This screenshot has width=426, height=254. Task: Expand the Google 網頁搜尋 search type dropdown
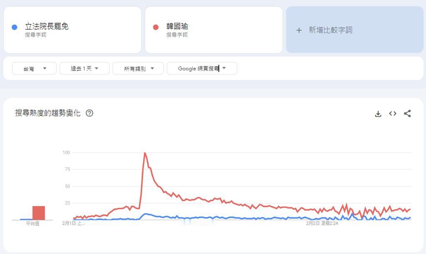(x=202, y=68)
